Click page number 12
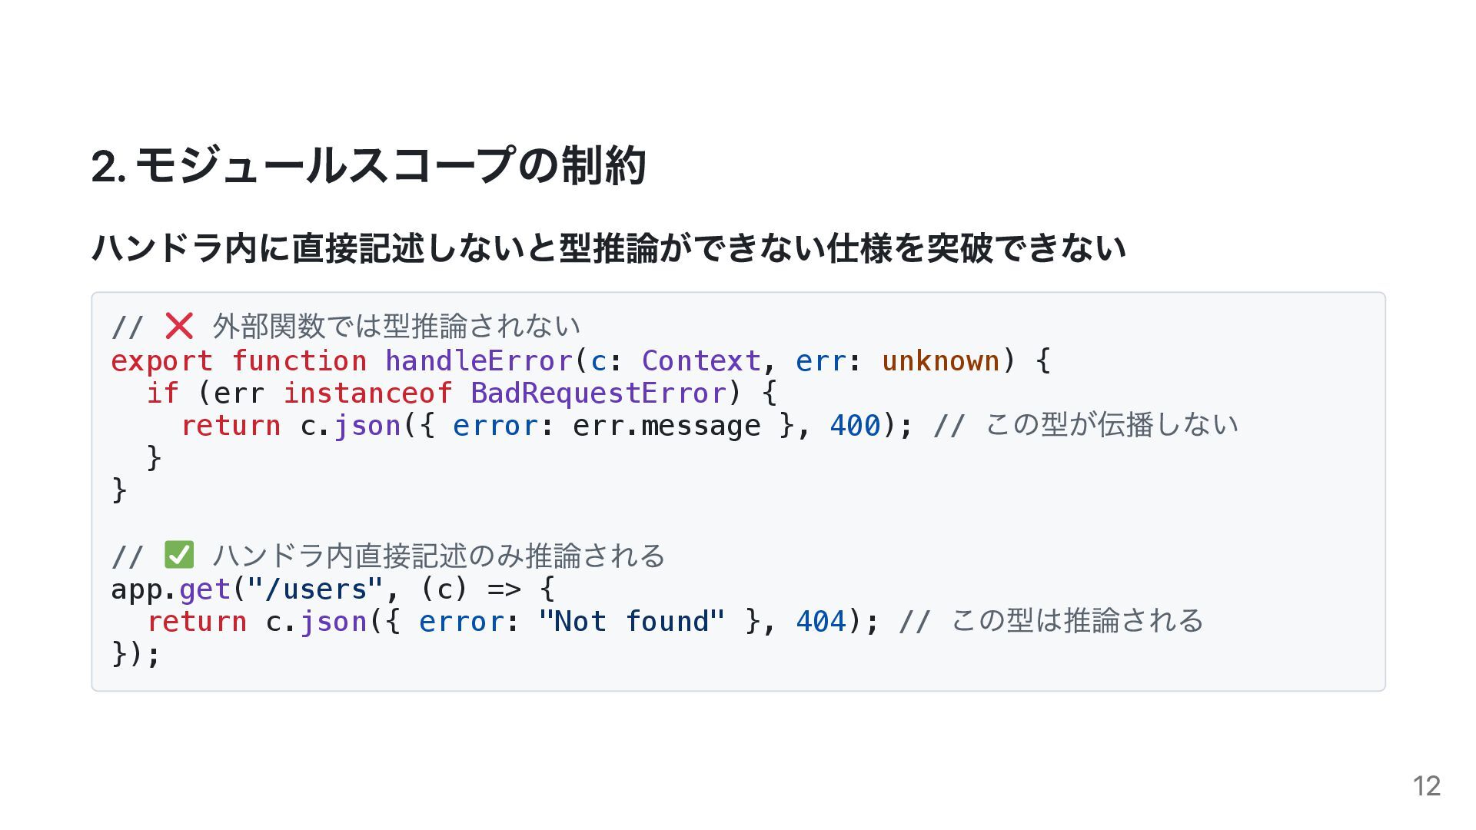The width and height of the screenshot is (1476, 830). [1427, 786]
